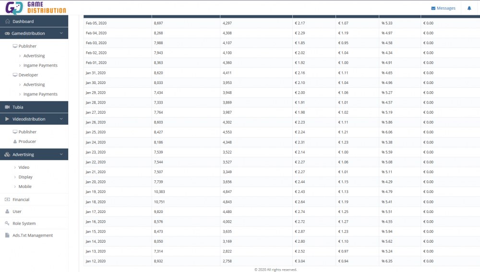
Task: Click the Tubia video camera icon
Action: [7, 107]
